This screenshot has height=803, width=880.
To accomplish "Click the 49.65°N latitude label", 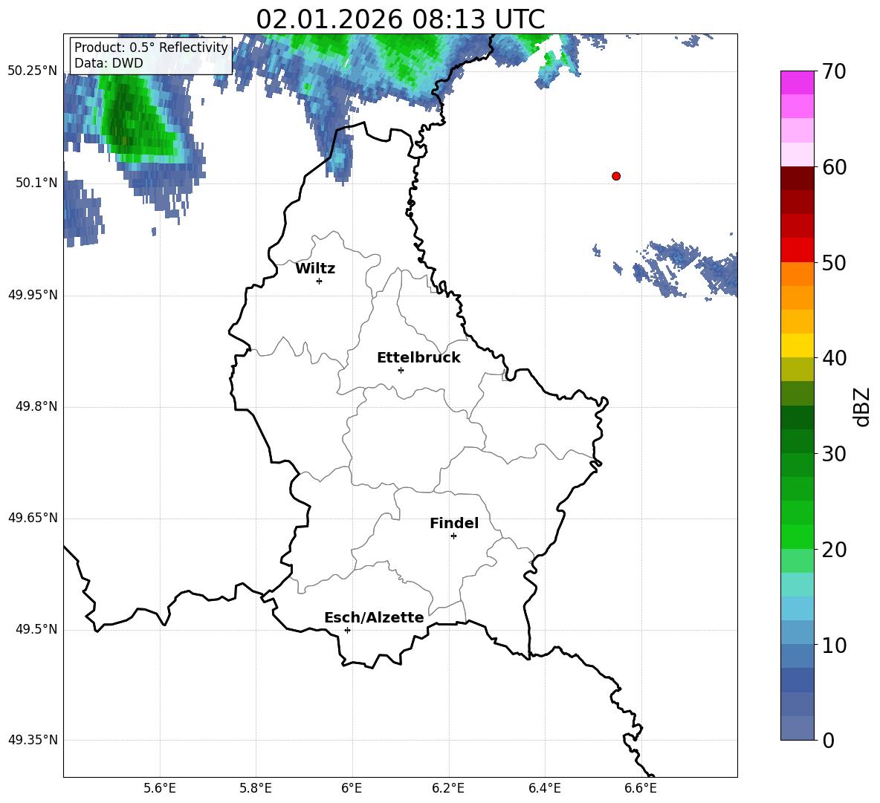I will (33, 518).
